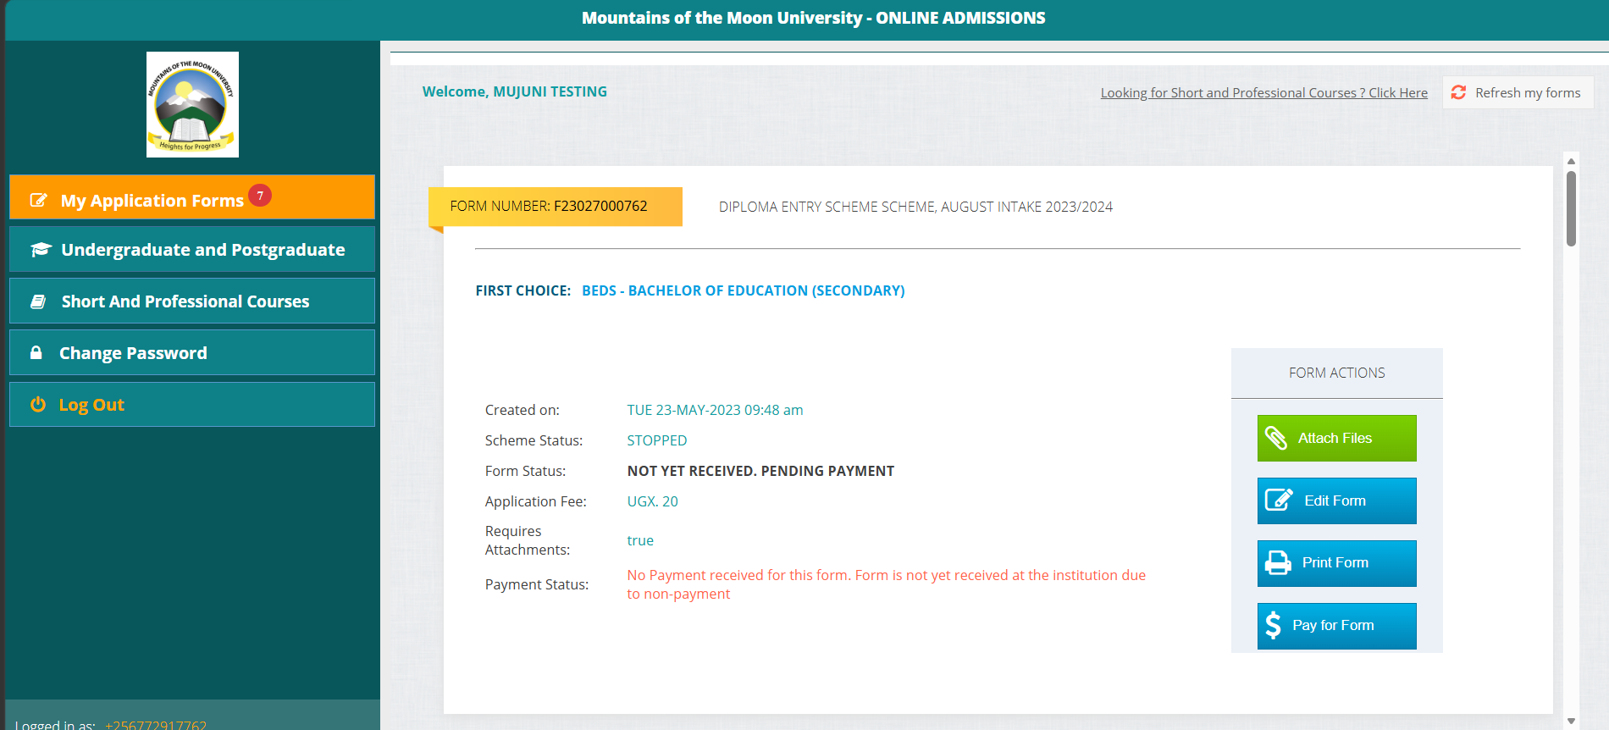1609x730 pixels.
Task: Click the printer icon on Print Form
Action: point(1277,563)
